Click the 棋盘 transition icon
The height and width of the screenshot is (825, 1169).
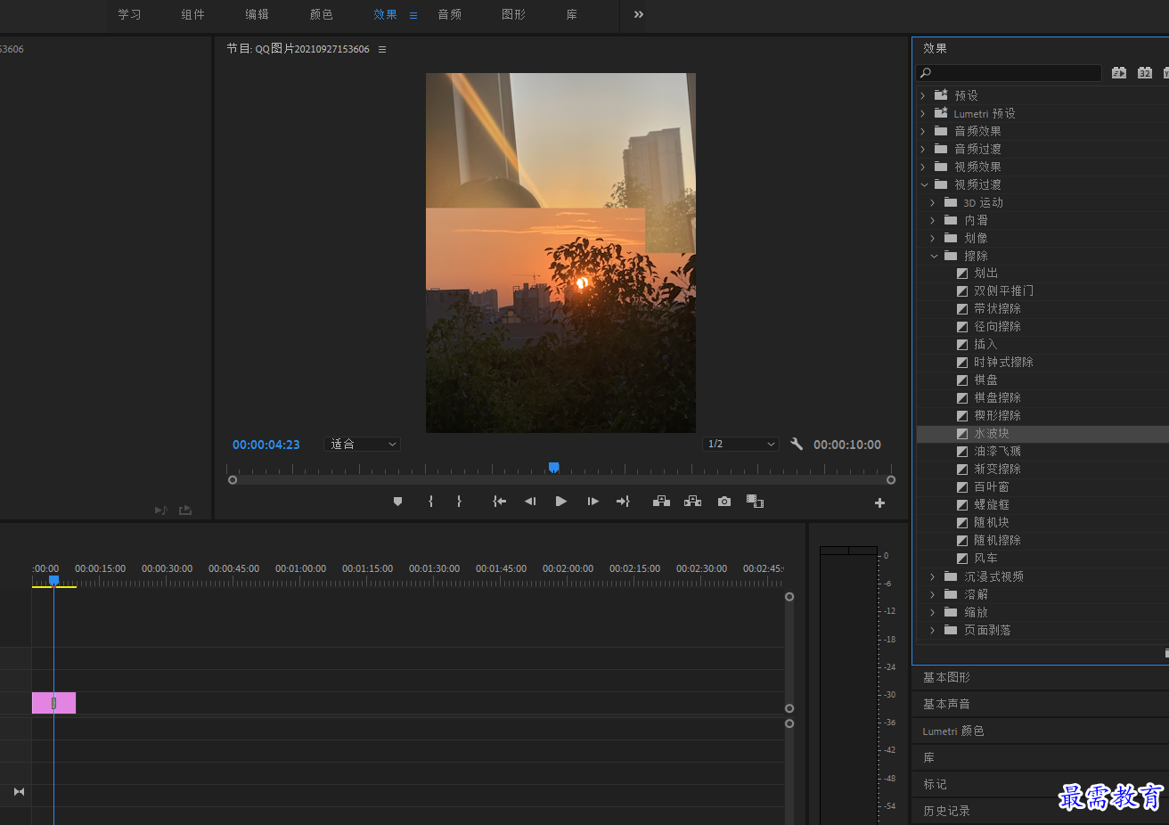(962, 380)
